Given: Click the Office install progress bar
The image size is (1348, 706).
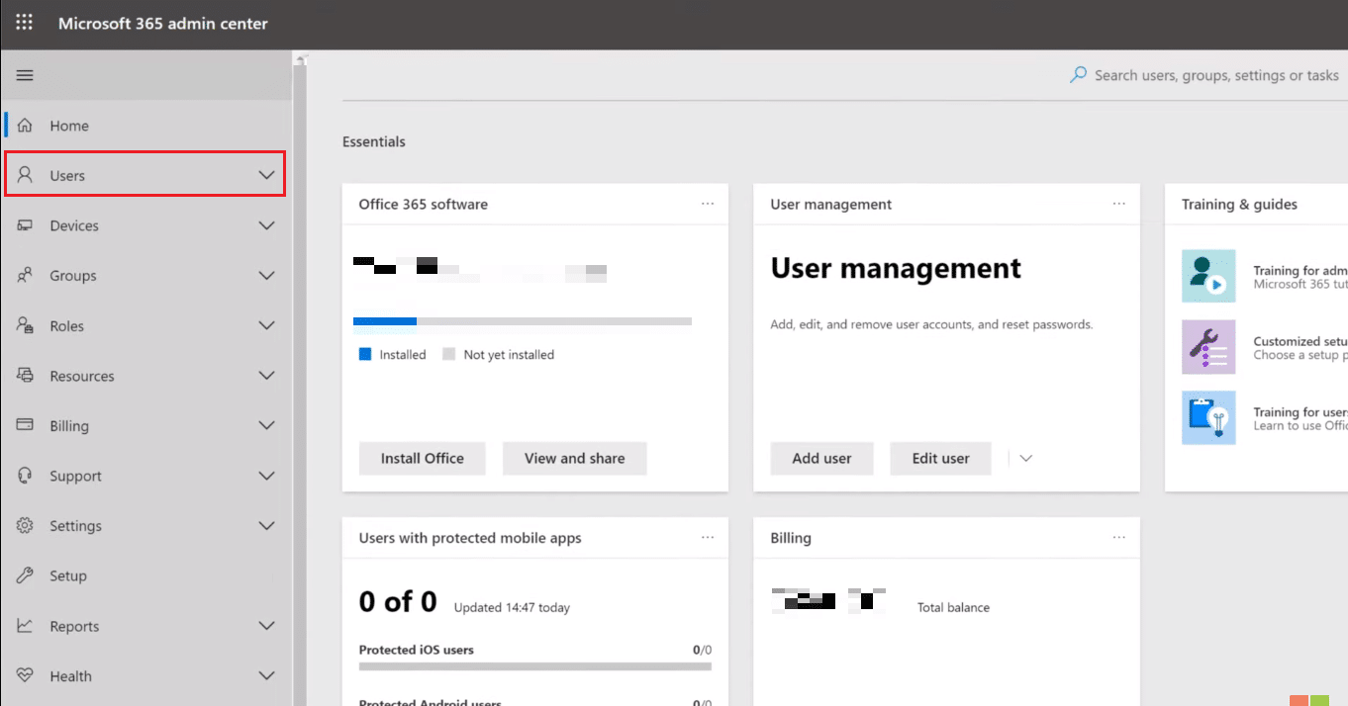Looking at the screenshot, I should 523,321.
